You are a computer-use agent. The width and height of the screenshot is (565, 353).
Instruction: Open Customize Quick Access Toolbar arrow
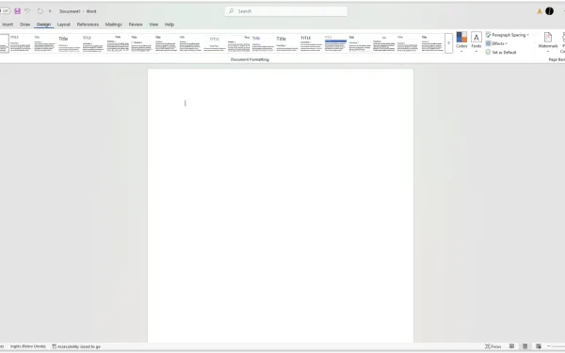click(x=50, y=11)
